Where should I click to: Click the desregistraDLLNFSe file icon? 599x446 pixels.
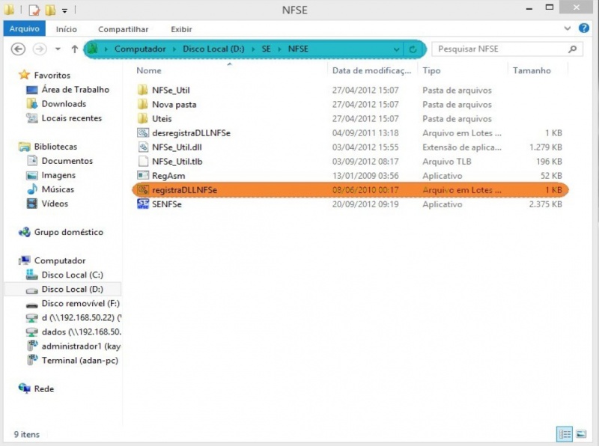[144, 133]
